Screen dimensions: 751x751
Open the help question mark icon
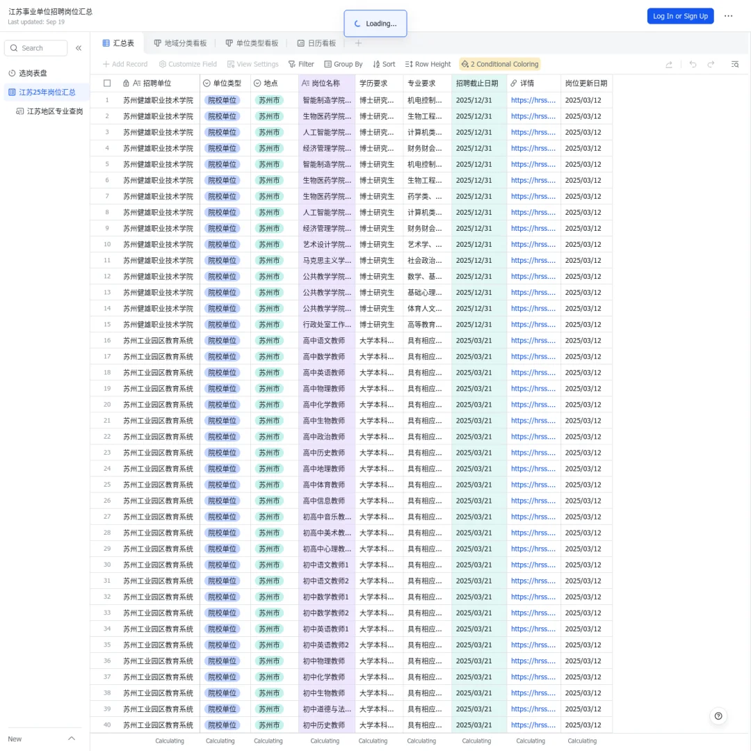718,716
